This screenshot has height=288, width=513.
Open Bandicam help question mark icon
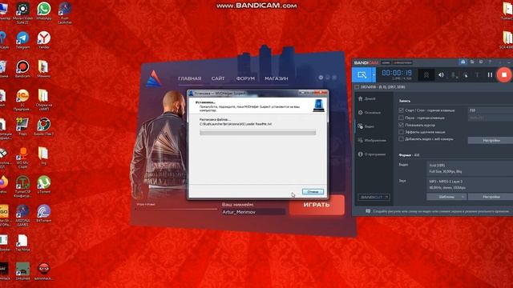490,62
